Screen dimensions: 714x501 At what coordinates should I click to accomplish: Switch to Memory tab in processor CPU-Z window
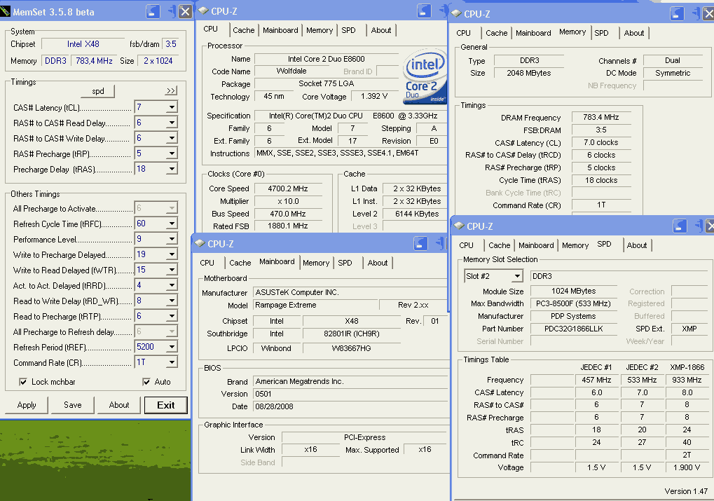pyautogui.click(x=320, y=30)
